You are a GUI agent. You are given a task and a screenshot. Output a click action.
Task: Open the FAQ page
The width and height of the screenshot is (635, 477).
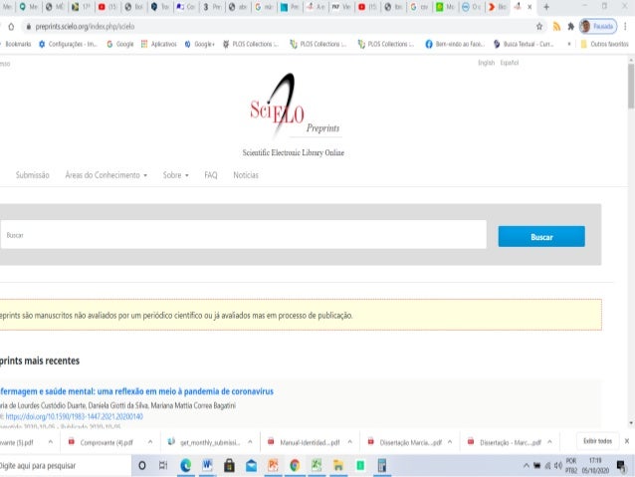coord(211,175)
